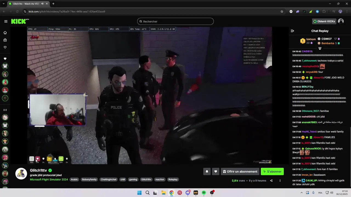Image resolution: width=351 pixels, height=197 pixels.
Task: Open Chrome tab search dropdown
Action: point(4,4)
